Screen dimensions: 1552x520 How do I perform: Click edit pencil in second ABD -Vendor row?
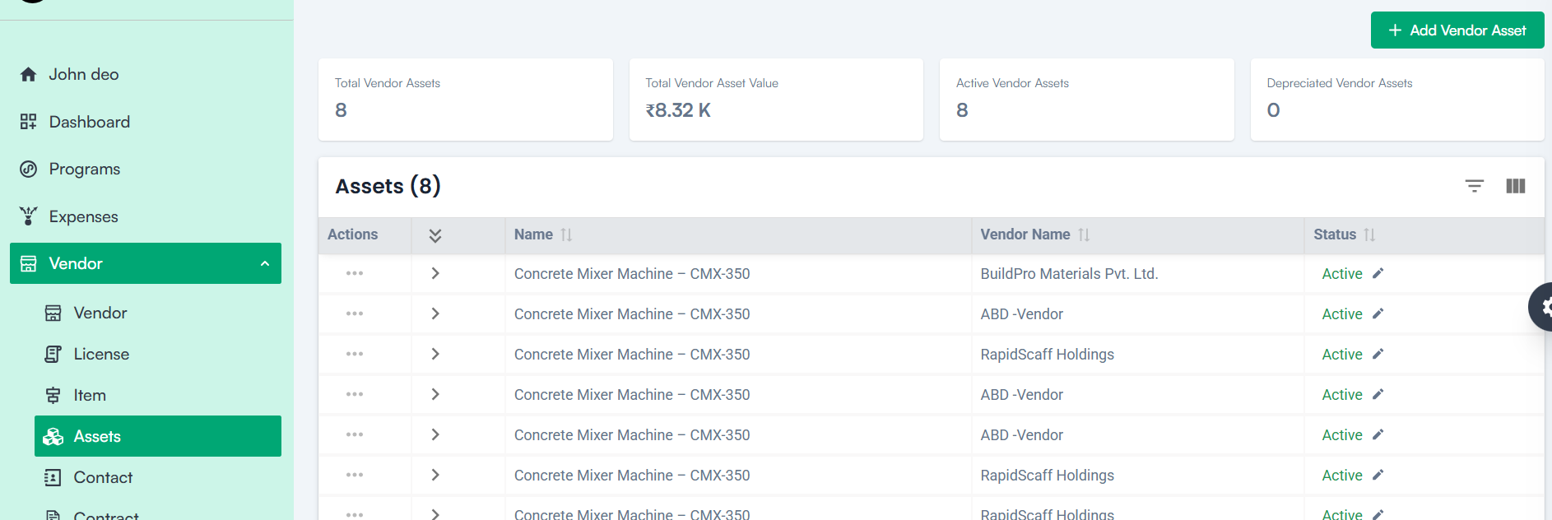click(1378, 394)
